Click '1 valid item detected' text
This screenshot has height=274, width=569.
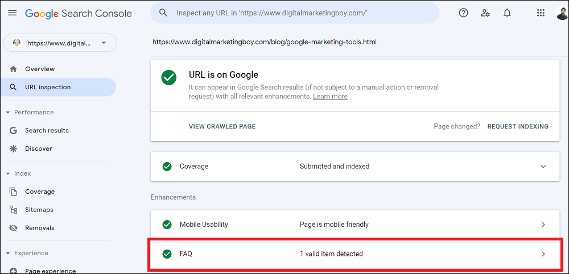click(x=331, y=254)
